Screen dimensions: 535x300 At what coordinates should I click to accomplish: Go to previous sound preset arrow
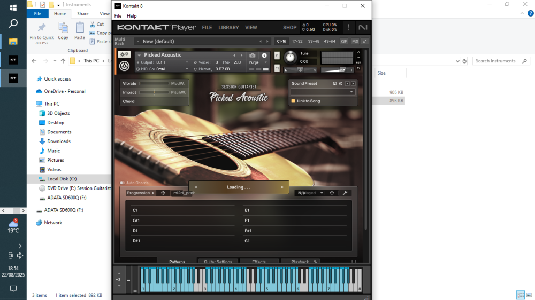tap(347, 83)
